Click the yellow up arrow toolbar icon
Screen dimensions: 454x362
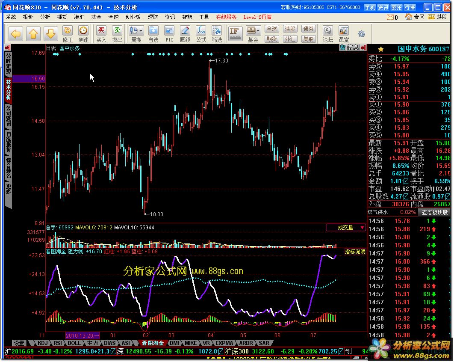[33, 34]
